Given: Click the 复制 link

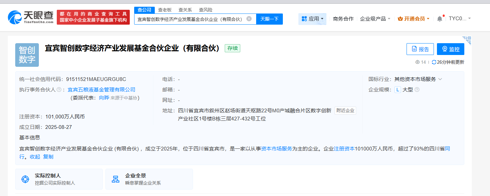Looking at the screenshot, I should [x=48, y=157].
